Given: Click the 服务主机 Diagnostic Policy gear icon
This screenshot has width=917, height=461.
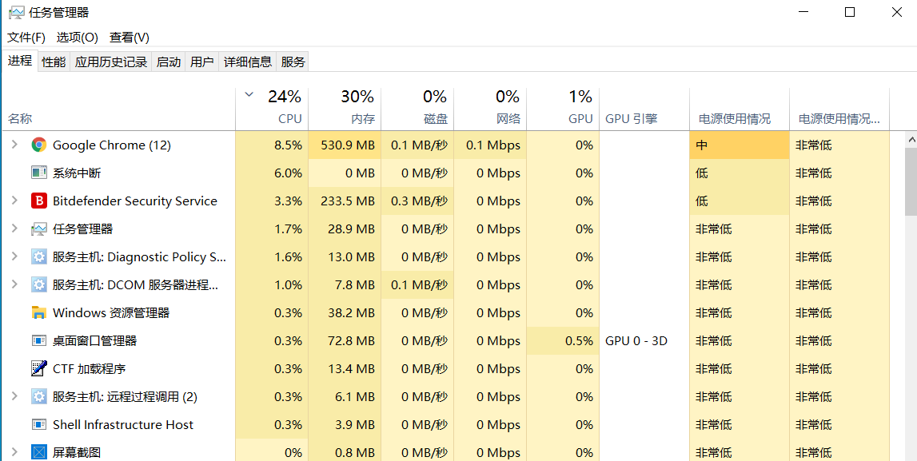Looking at the screenshot, I should click(38, 256).
